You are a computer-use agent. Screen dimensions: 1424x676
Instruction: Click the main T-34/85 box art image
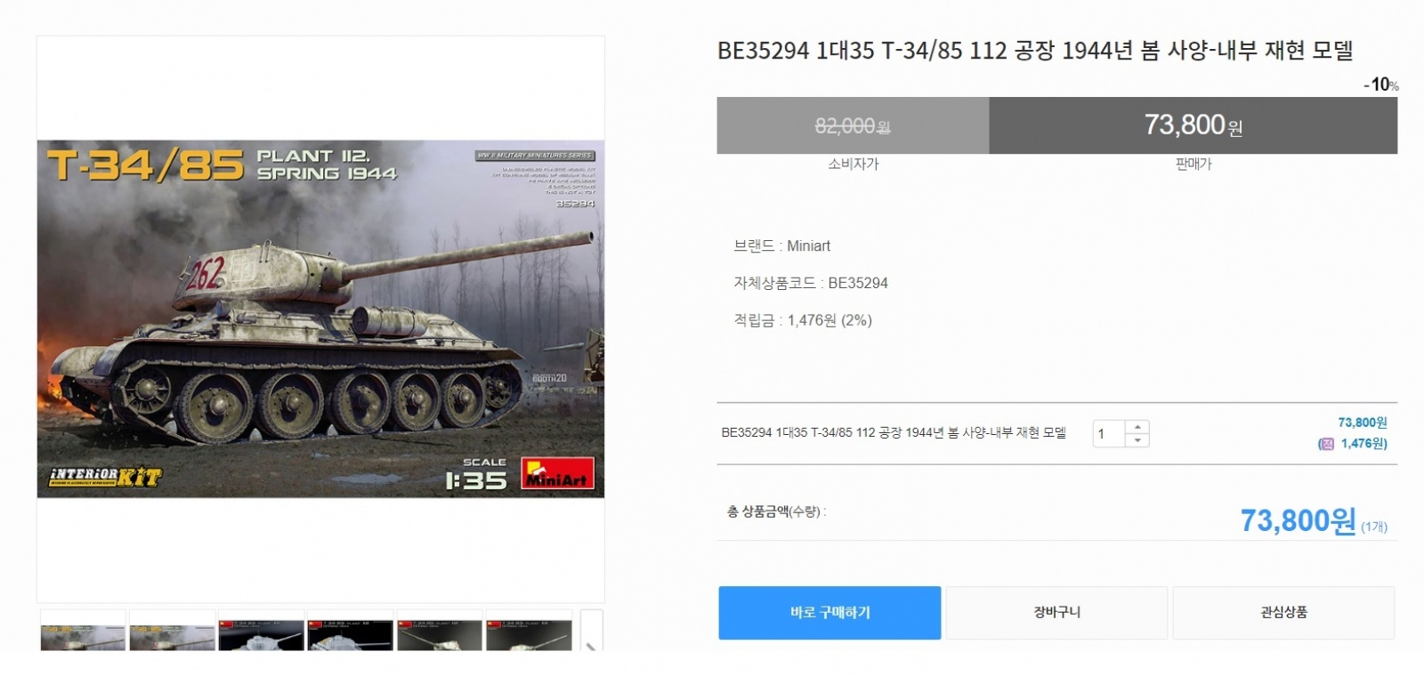point(320,318)
